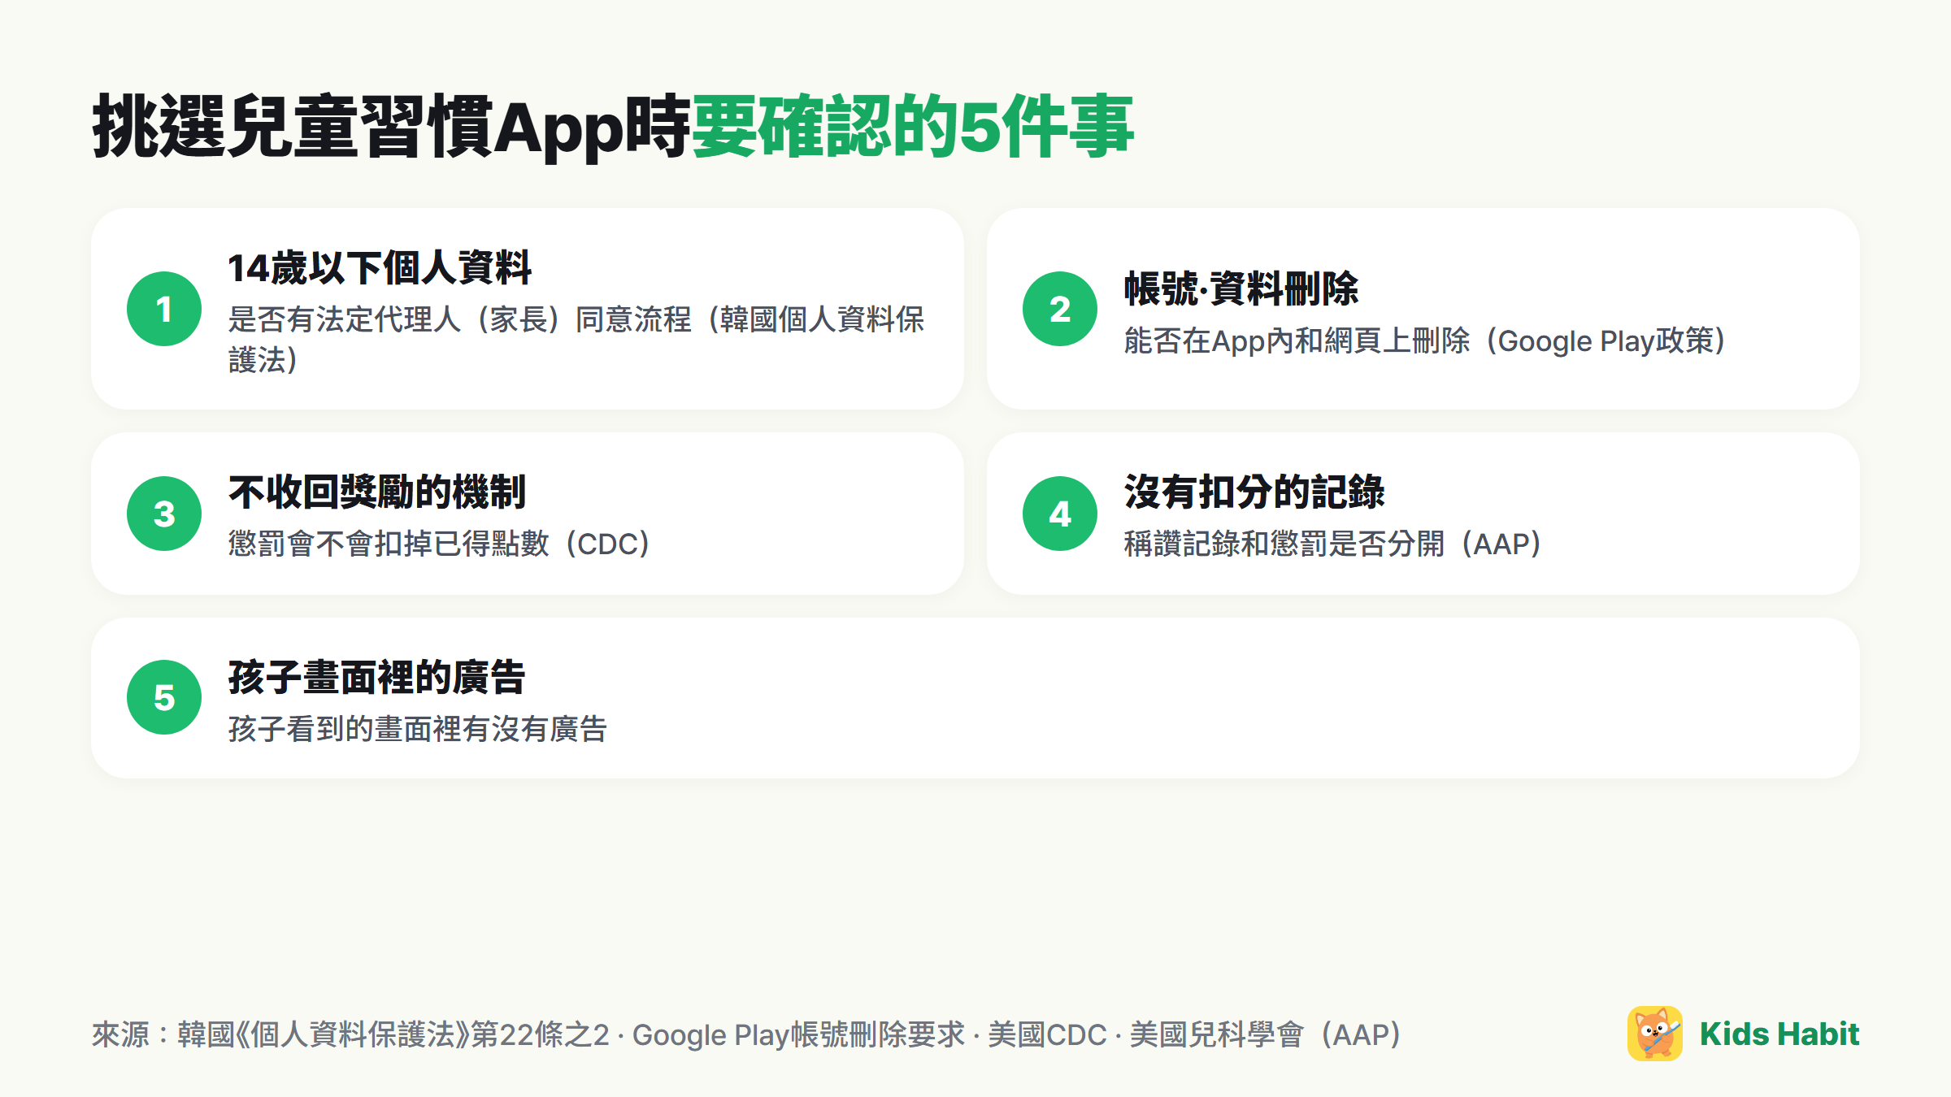Click the black title text 挑選兒童習慣App時
This screenshot has width=1951, height=1097.
391,126
